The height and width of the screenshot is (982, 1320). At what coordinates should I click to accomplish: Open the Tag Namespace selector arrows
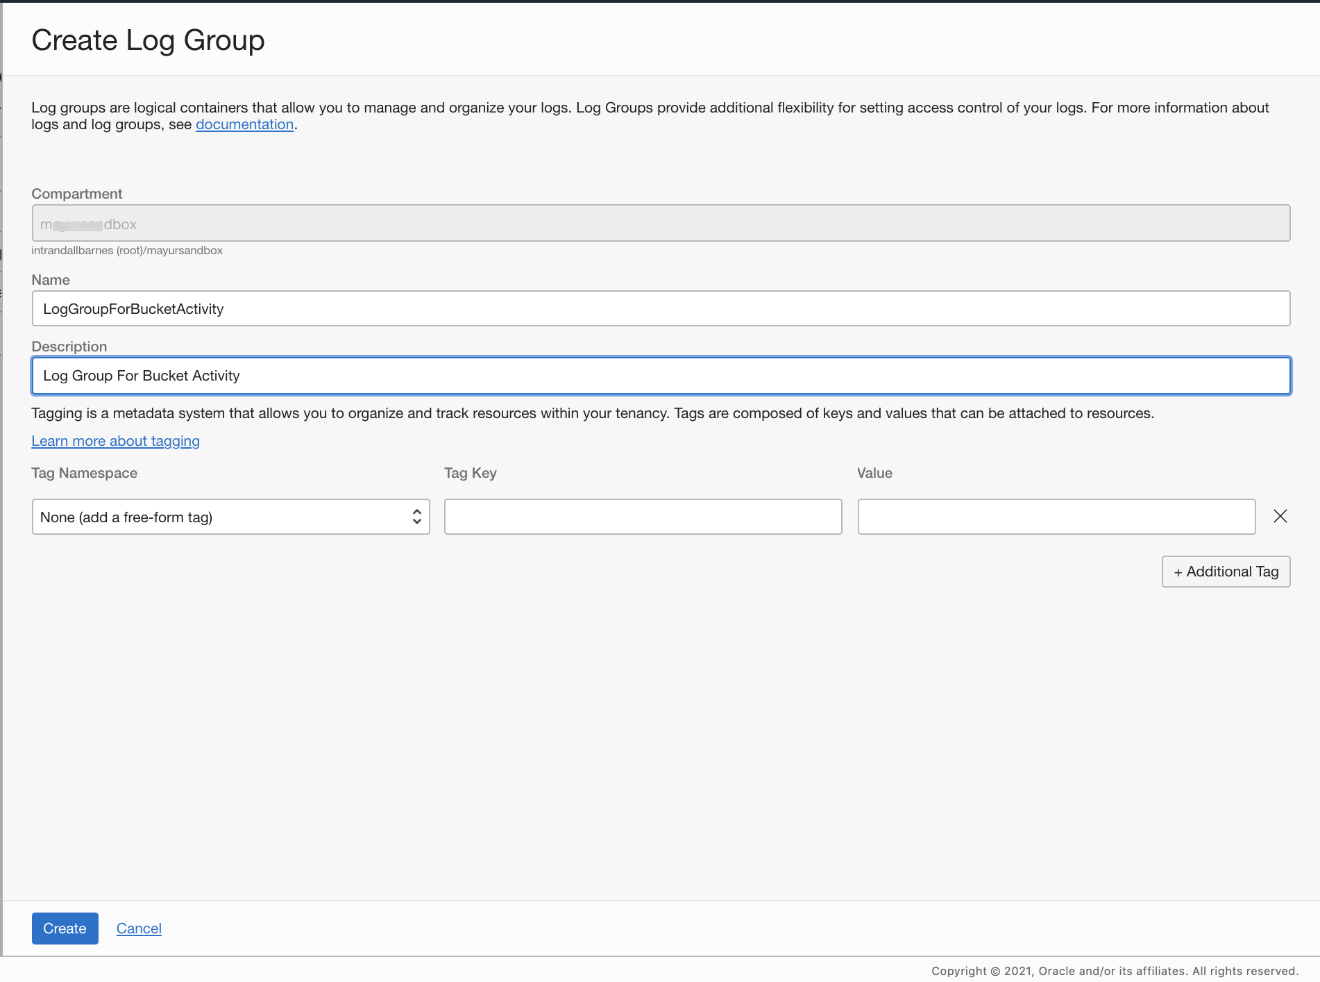click(416, 516)
